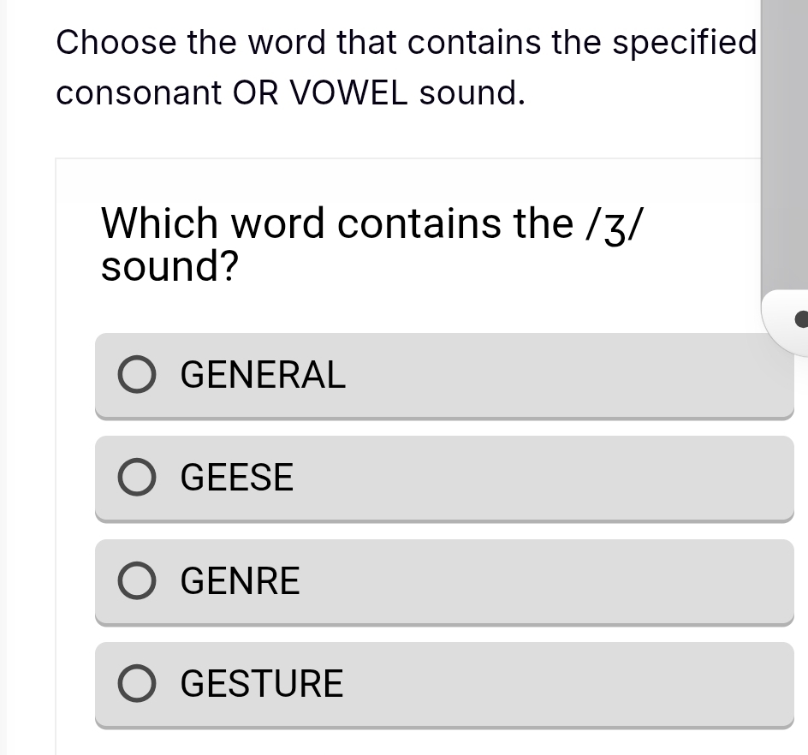The image size is (808, 755).
Task: Click the GENERAL answer label text
Action: (x=264, y=375)
